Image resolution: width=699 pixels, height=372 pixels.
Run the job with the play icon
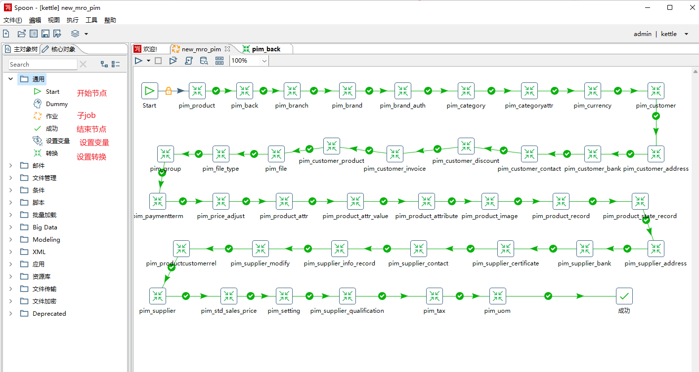138,61
